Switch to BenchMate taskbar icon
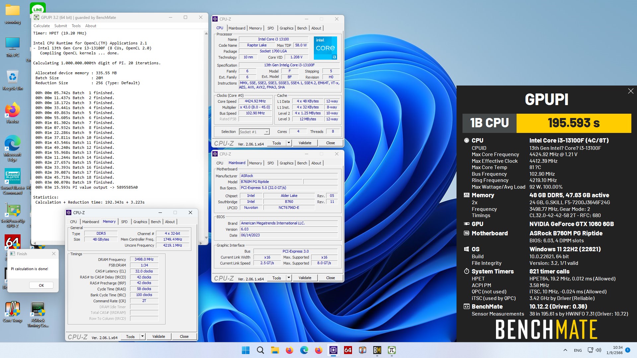Image resolution: width=637 pixels, height=358 pixels. tap(377, 350)
